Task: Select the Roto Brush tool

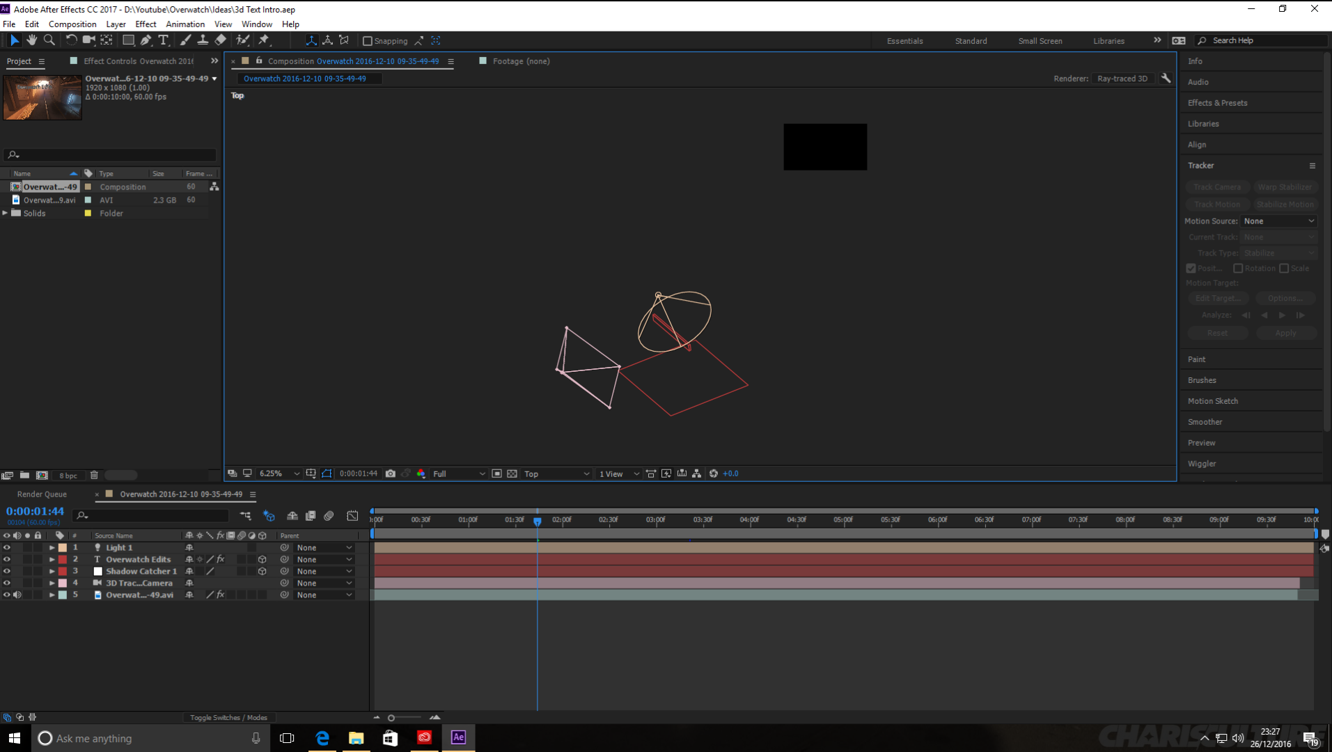Action: click(243, 40)
